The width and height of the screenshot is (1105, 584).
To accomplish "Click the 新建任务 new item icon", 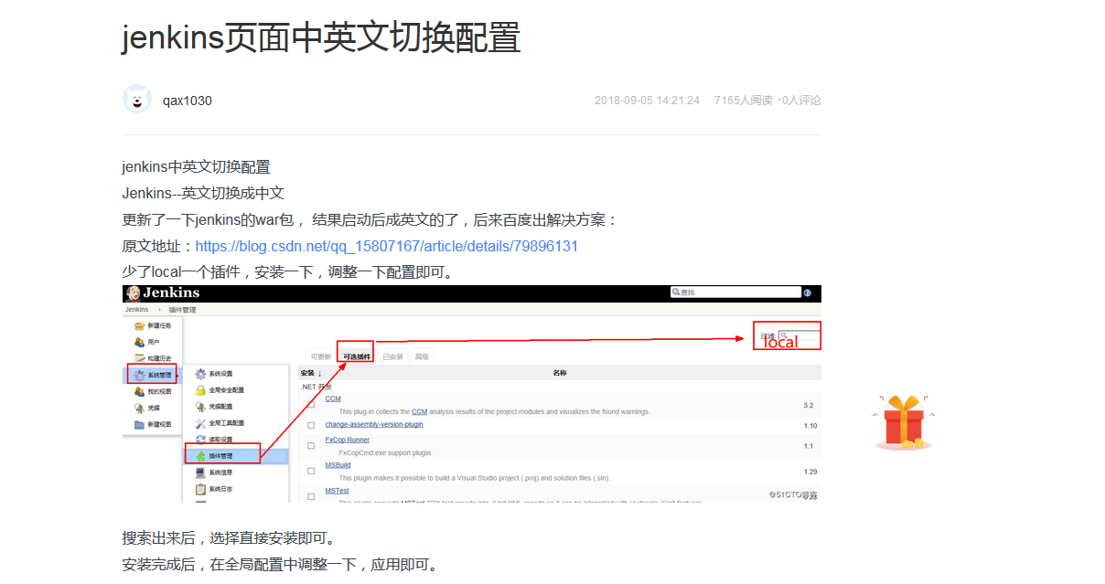I will (139, 325).
